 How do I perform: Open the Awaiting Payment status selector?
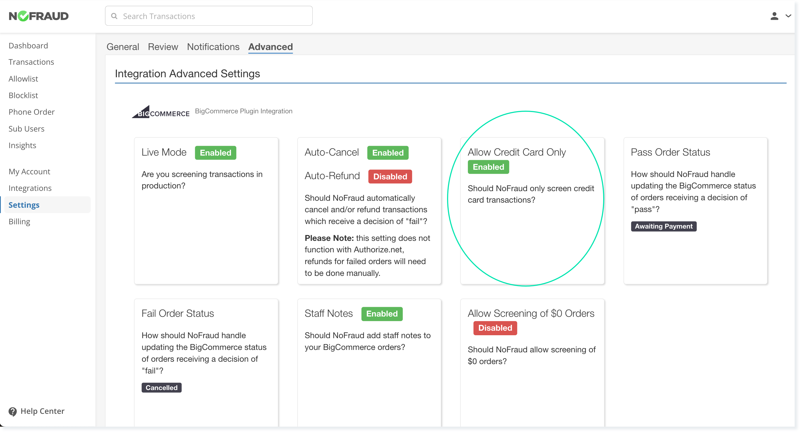coord(663,226)
